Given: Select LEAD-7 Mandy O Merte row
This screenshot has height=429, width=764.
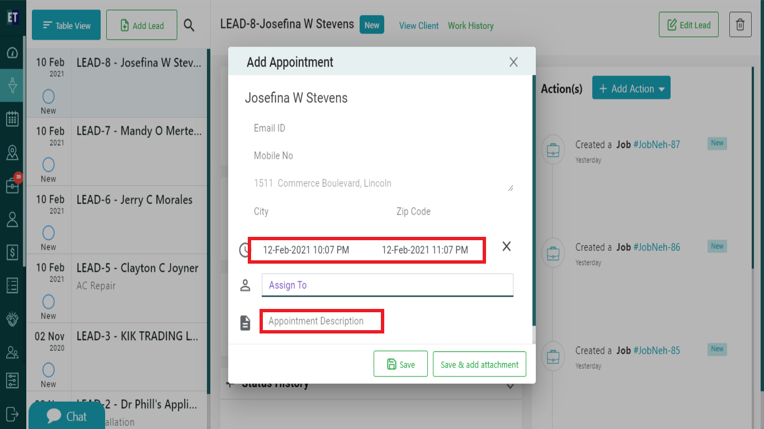Looking at the screenshot, I should (x=117, y=151).
